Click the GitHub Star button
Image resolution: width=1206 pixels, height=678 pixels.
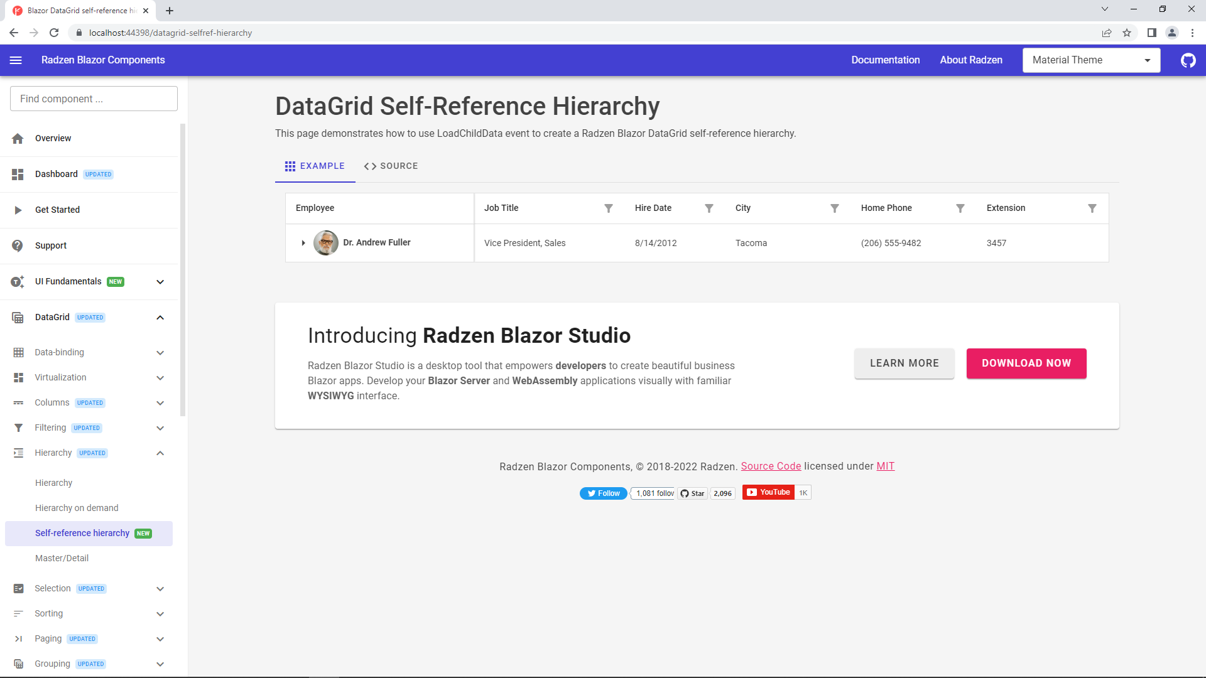pyautogui.click(x=693, y=493)
